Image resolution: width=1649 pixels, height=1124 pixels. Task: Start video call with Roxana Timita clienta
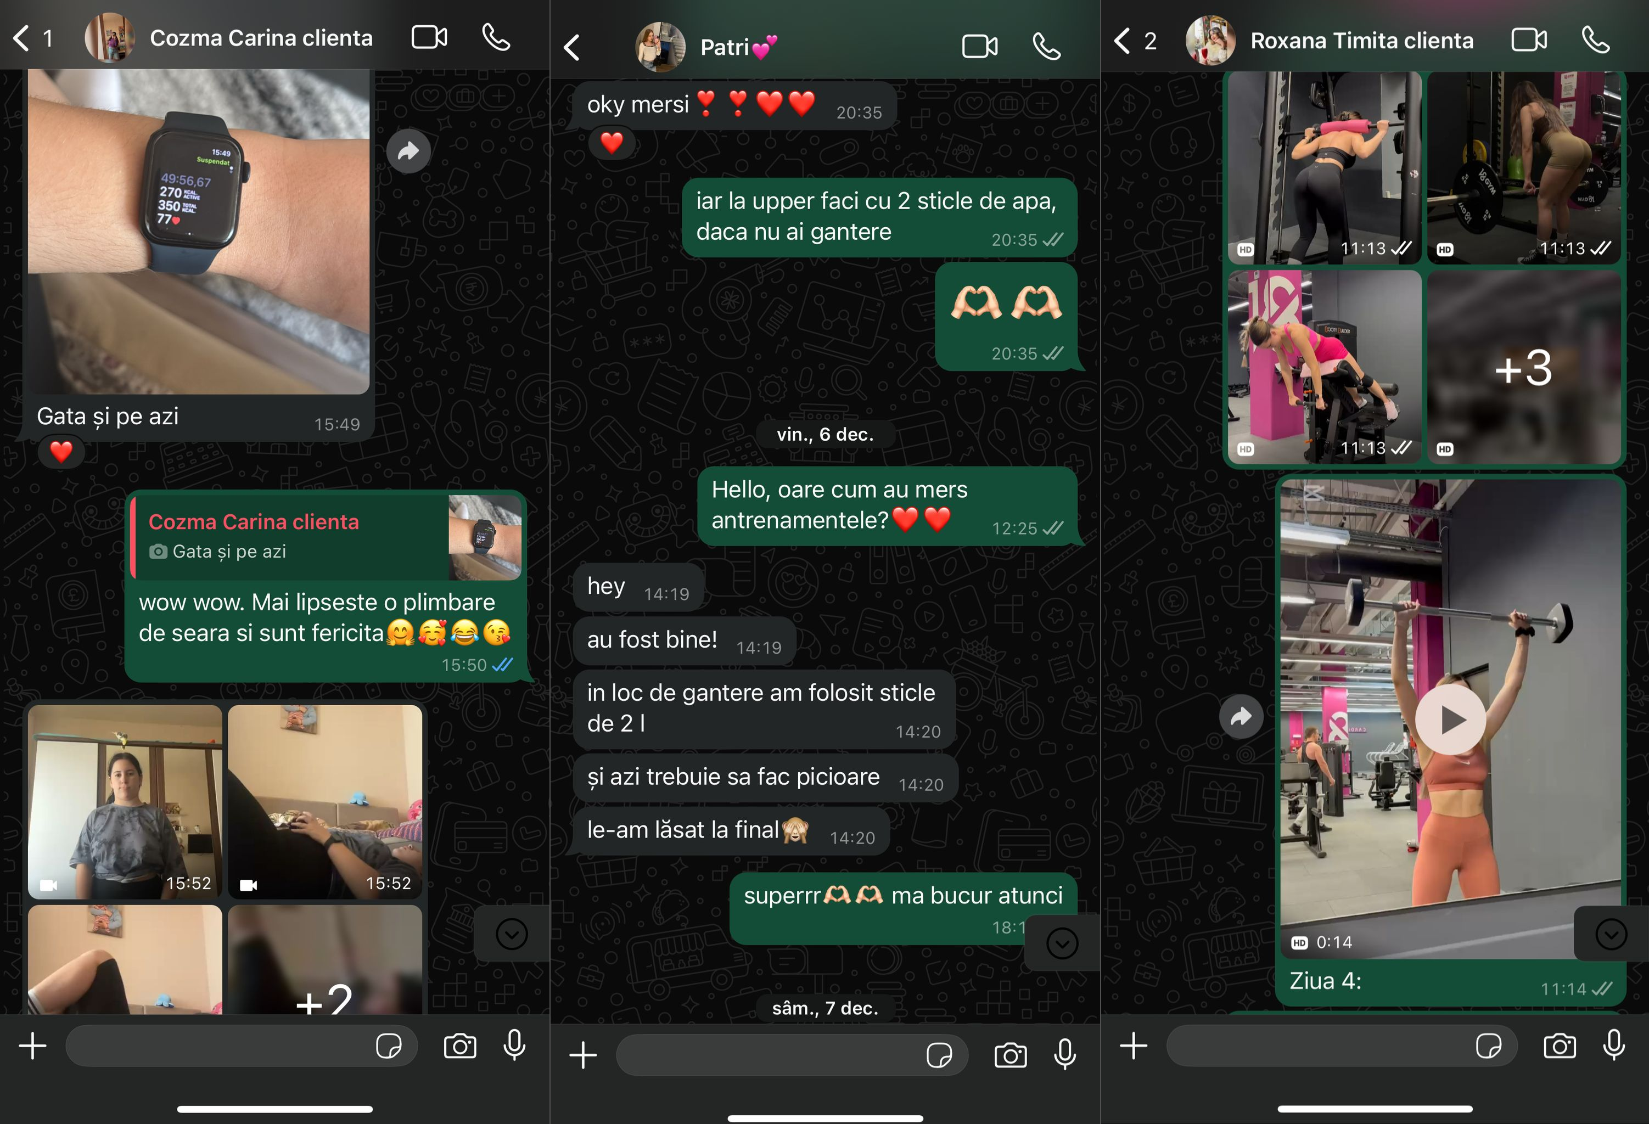(x=1529, y=40)
